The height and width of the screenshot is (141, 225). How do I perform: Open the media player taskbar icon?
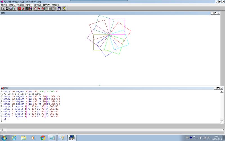click(33, 138)
